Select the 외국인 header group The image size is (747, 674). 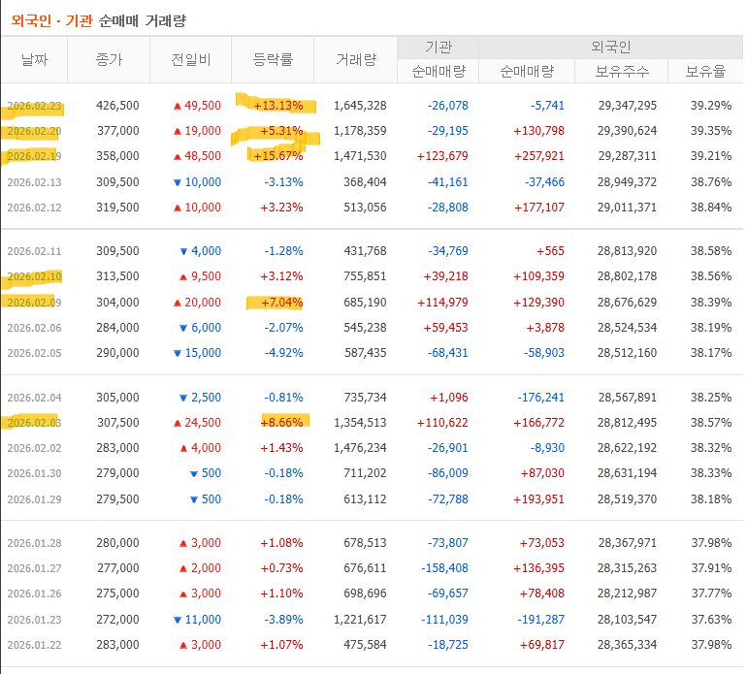pos(611,48)
